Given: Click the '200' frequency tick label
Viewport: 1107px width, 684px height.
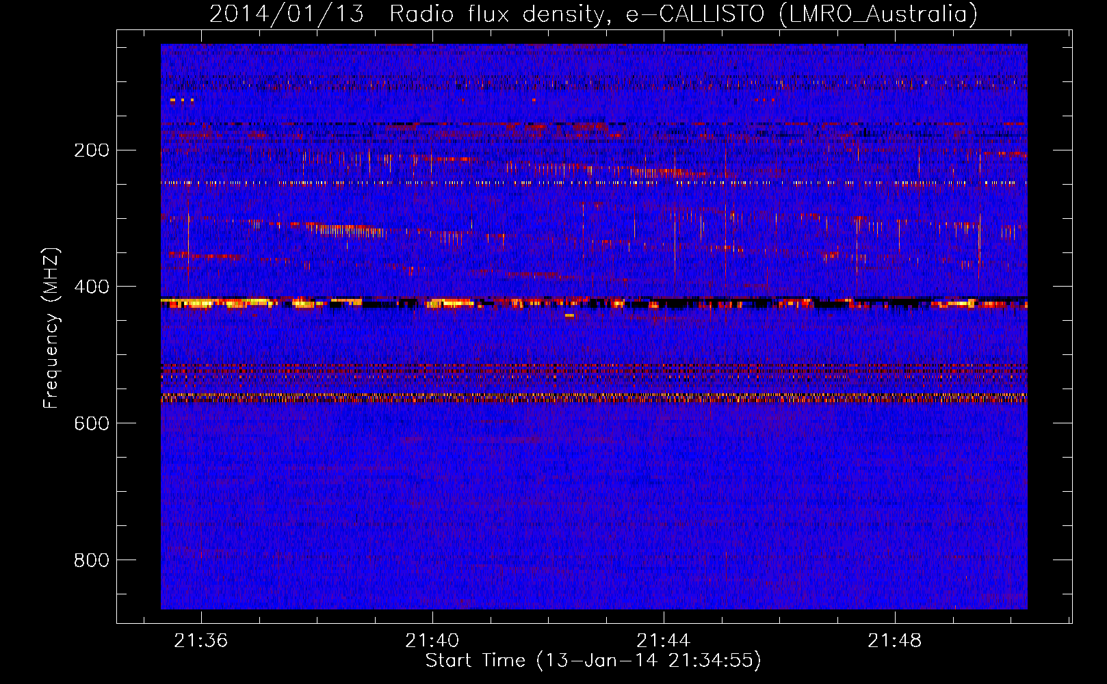Looking at the screenshot, I should coord(92,150).
